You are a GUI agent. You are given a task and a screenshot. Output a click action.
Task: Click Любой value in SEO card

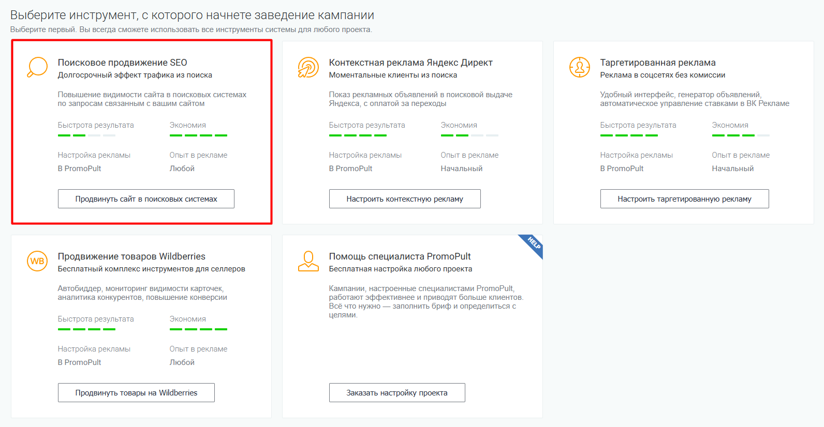(182, 169)
